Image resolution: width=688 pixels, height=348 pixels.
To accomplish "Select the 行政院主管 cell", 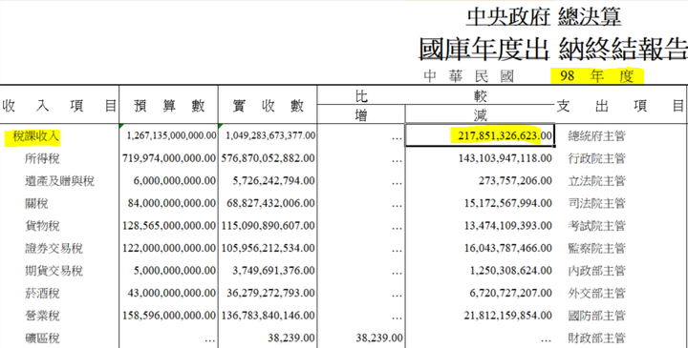I will (596, 158).
